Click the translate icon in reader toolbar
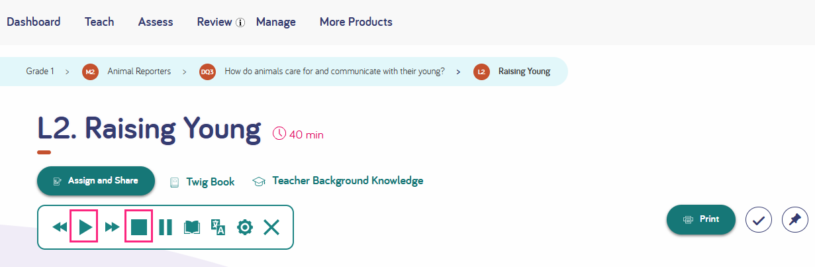This screenshot has height=267, width=815. tap(218, 227)
